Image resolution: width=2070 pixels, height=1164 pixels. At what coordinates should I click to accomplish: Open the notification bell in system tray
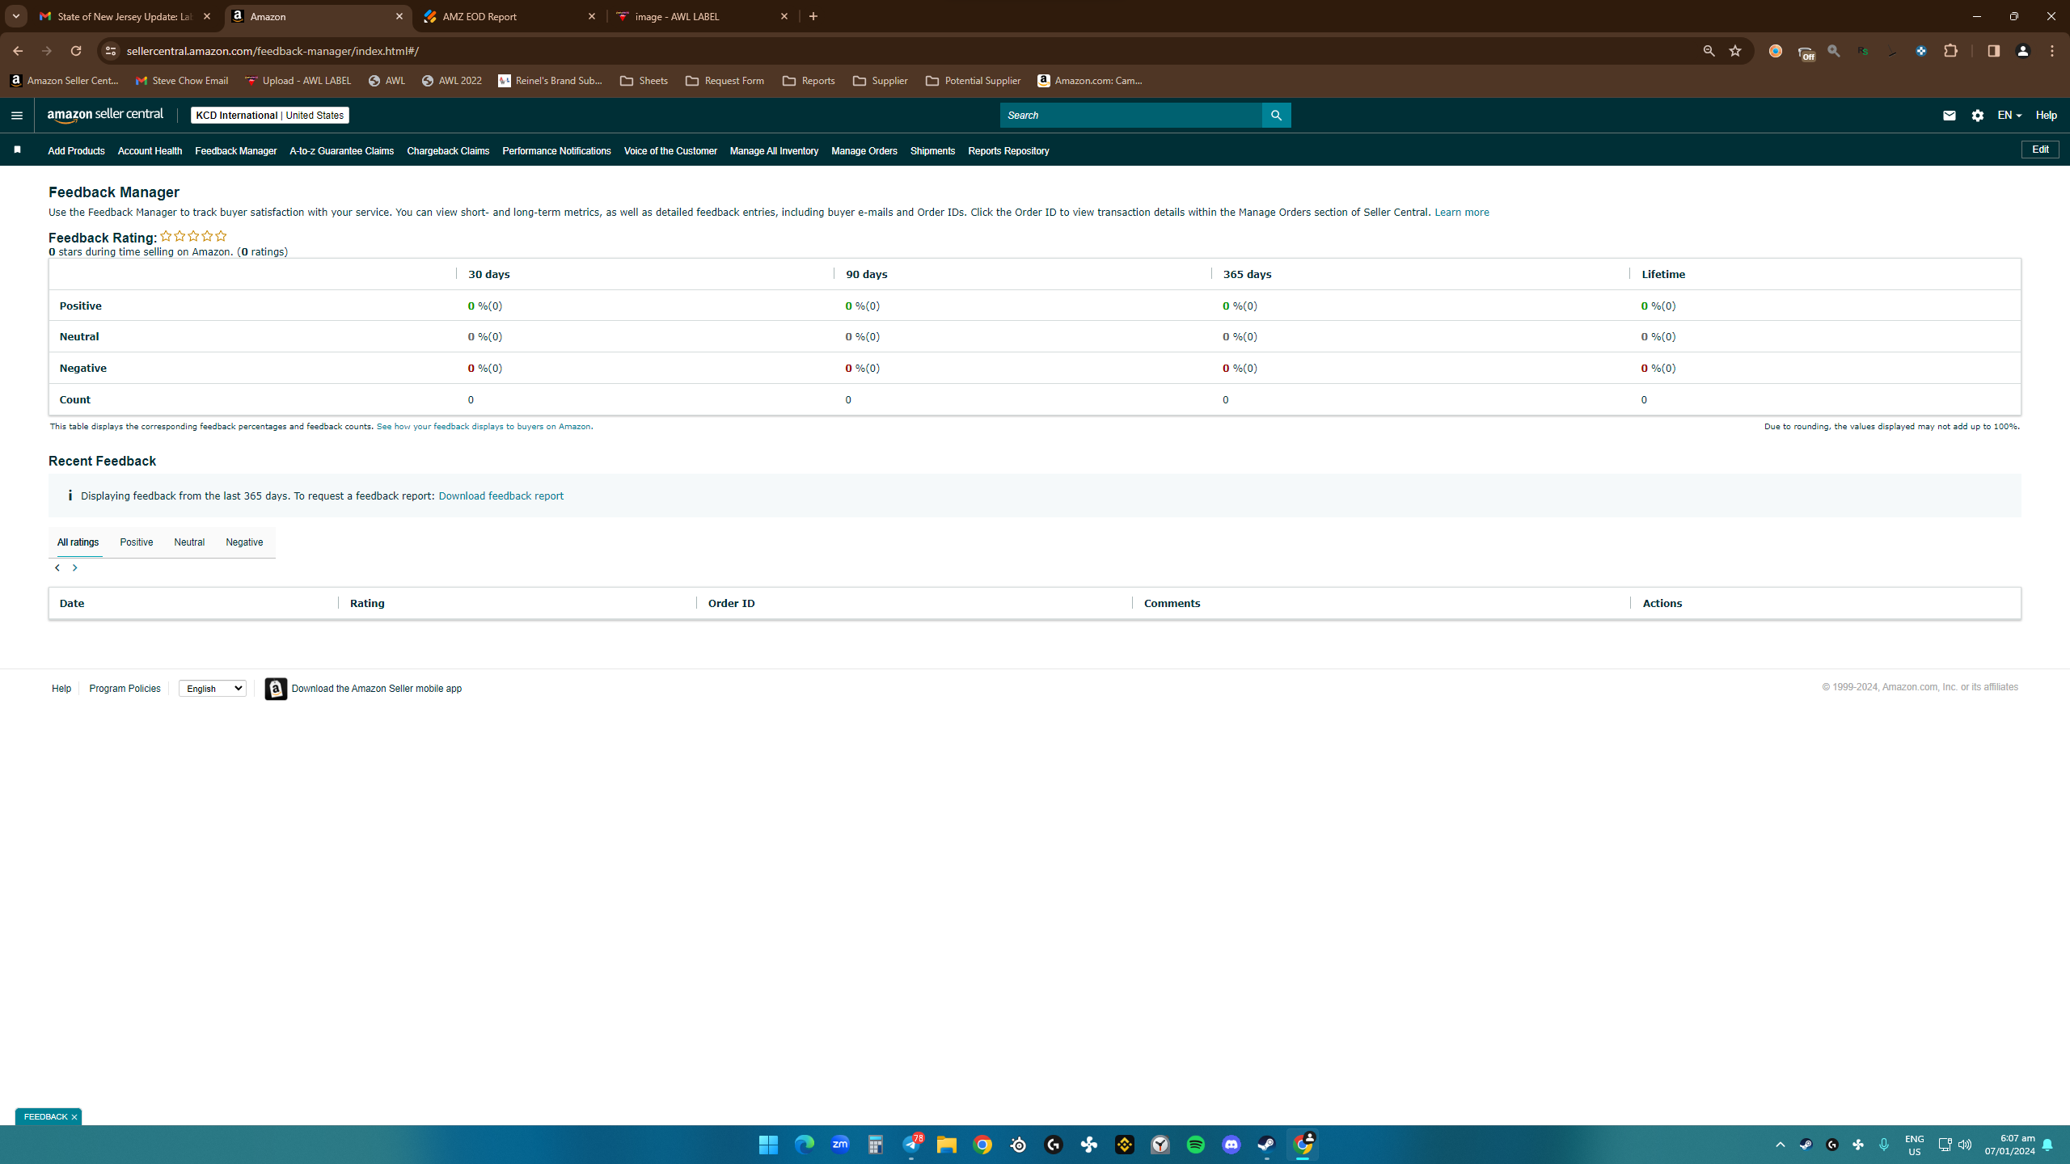point(2047,1145)
